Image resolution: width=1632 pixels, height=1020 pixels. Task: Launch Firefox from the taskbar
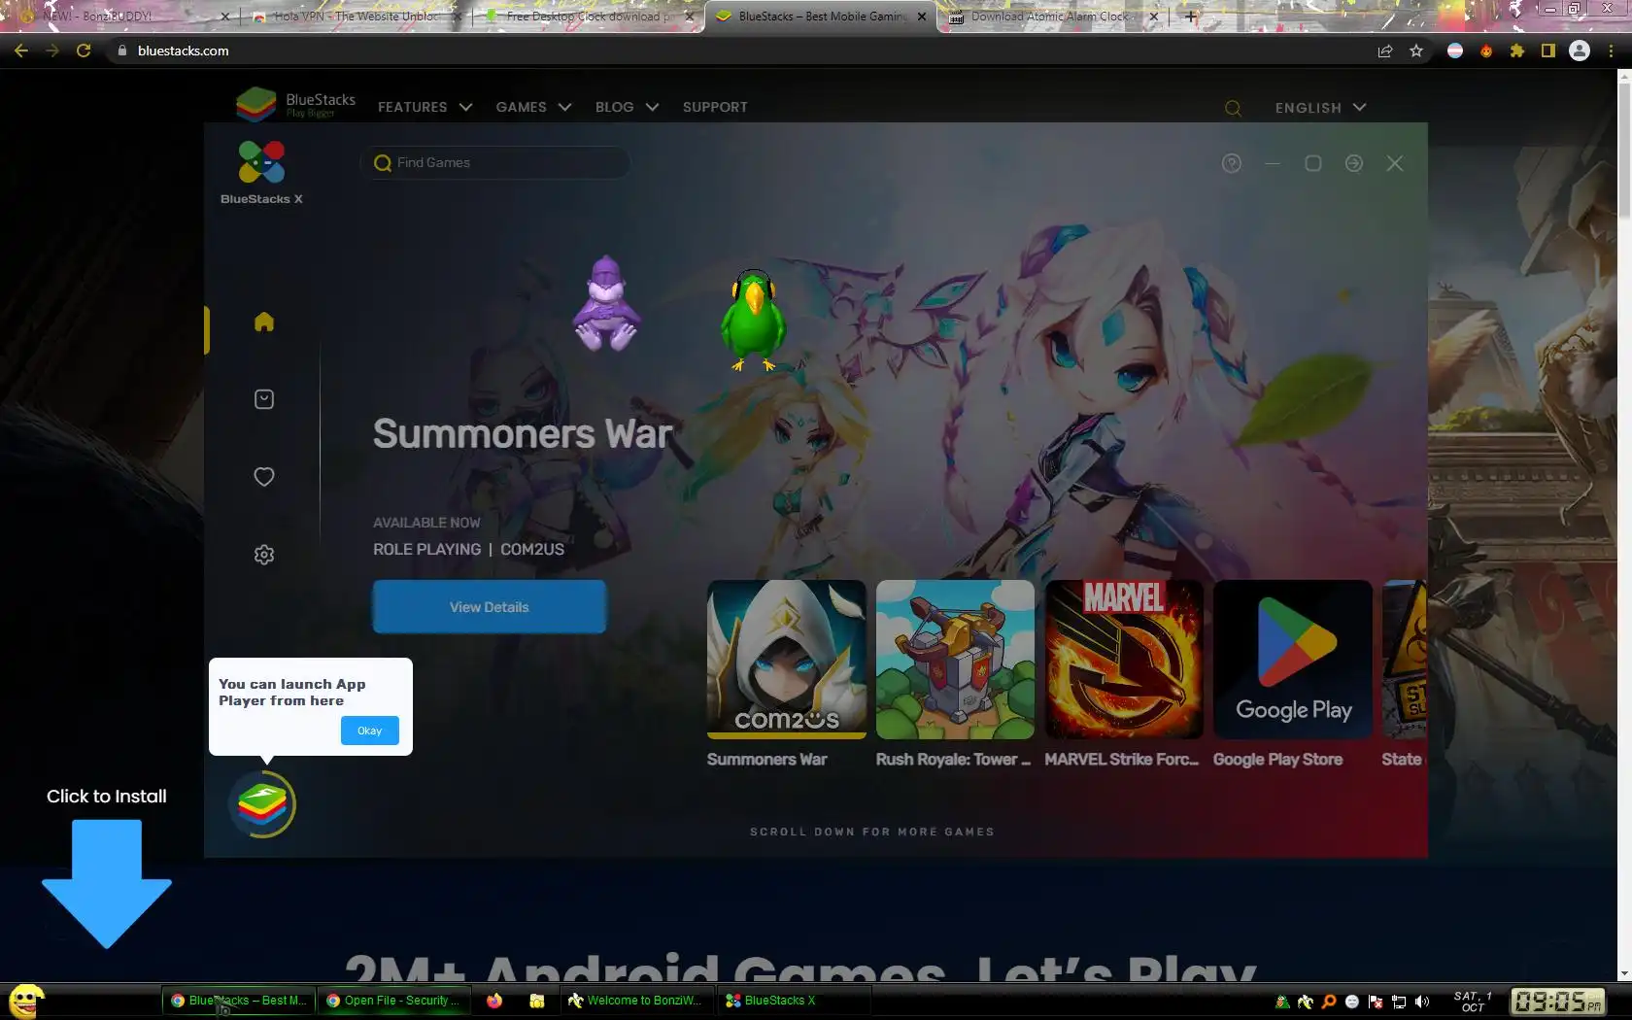tap(494, 1001)
